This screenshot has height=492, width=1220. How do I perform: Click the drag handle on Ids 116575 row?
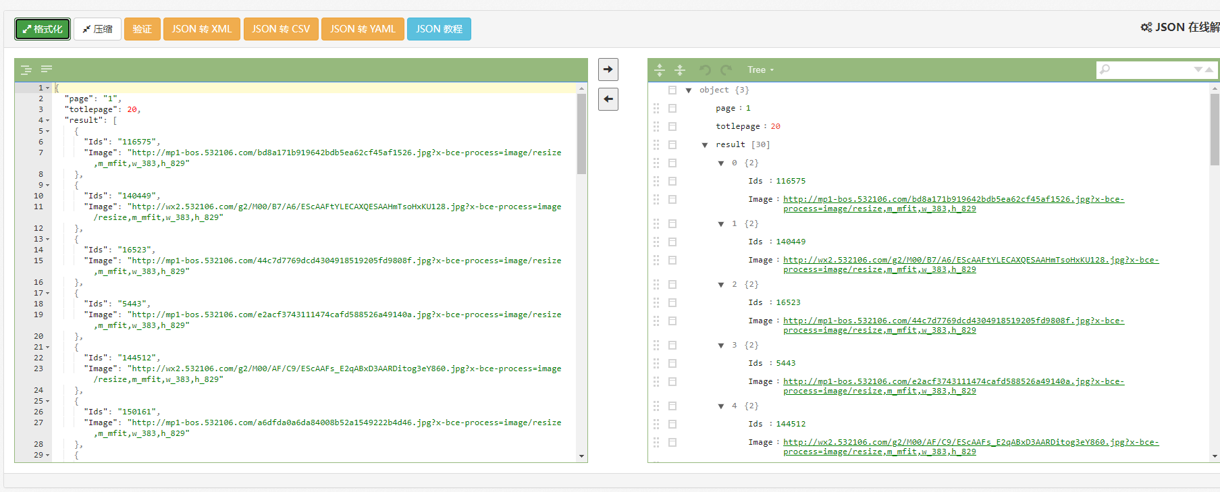pos(656,181)
